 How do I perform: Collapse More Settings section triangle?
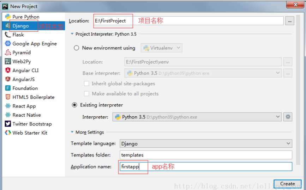(72, 132)
